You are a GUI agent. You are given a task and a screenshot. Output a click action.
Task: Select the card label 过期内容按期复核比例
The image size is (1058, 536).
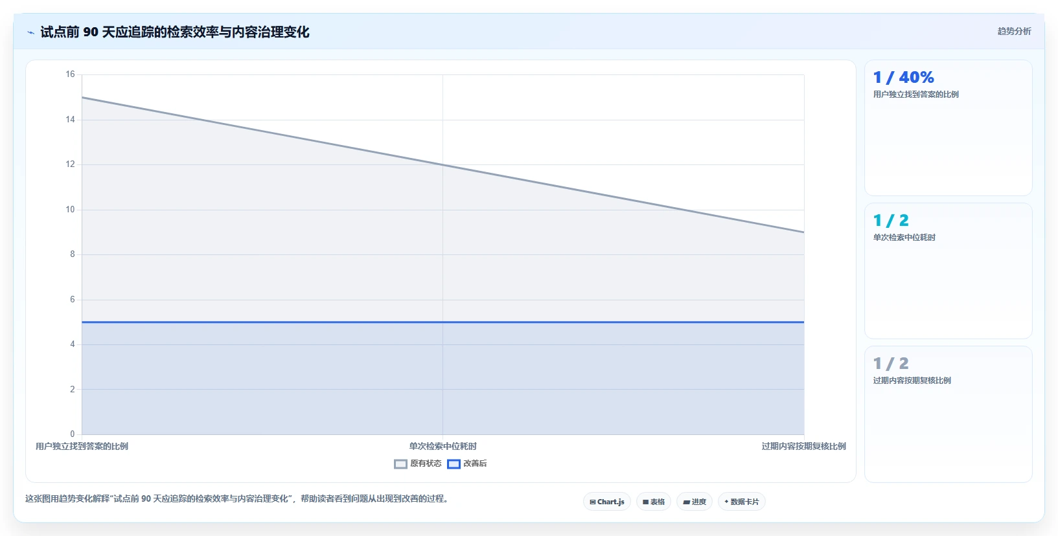click(x=912, y=381)
